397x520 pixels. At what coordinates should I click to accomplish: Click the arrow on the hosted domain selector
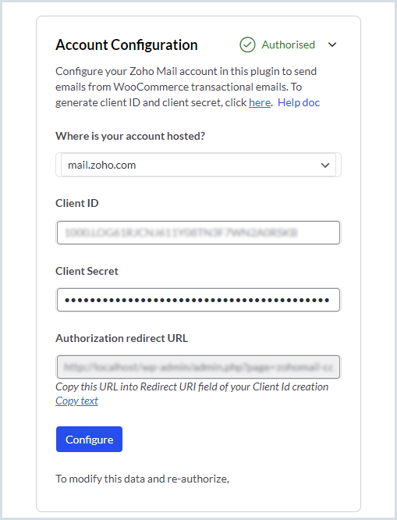(x=325, y=166)
